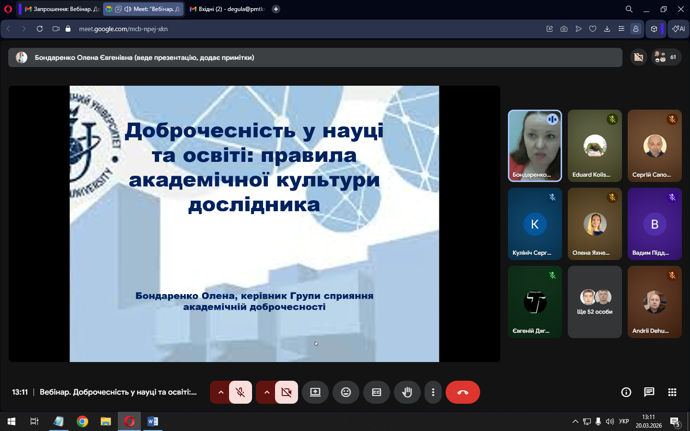Click the leave call red button
Image resolution: width=690 pixels, height=431 pixels.
point(462,392)
